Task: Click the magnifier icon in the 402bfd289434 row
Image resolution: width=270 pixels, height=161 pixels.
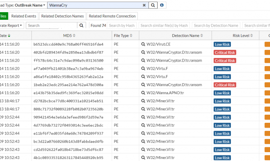Action: (143, 52)
